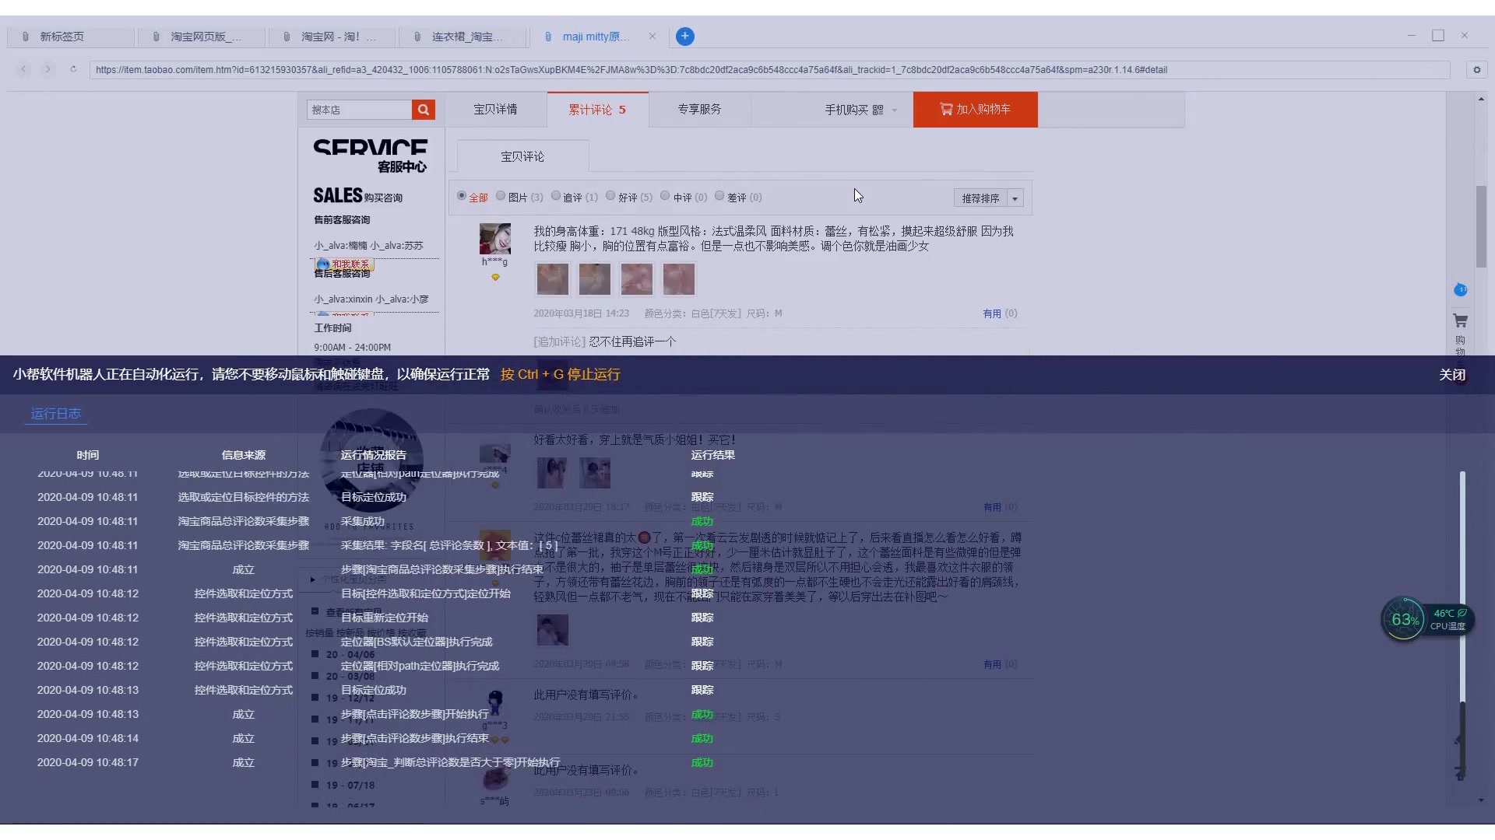Screen dimensions: 1495x840
Task: Switch to 淘宝网 - 淘! browser tab
Action: tap(332, 37)
